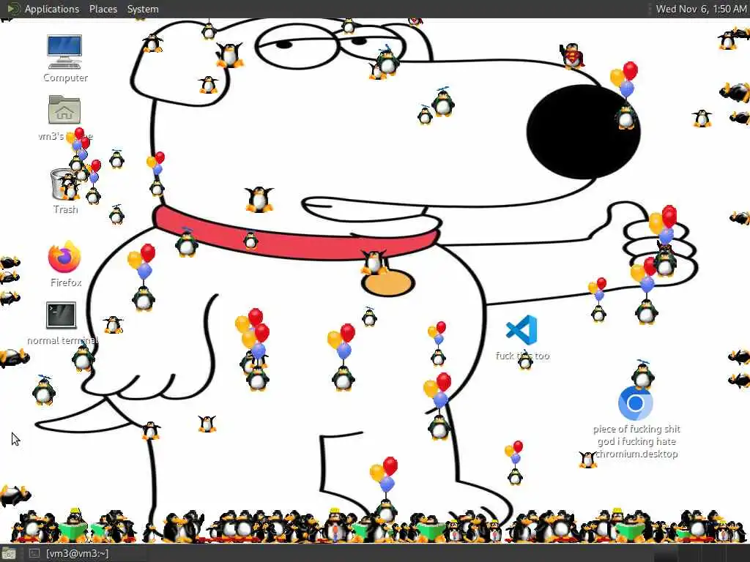
Task: Click the clock showing Wed Nov 6
Action: pos(701,9)
